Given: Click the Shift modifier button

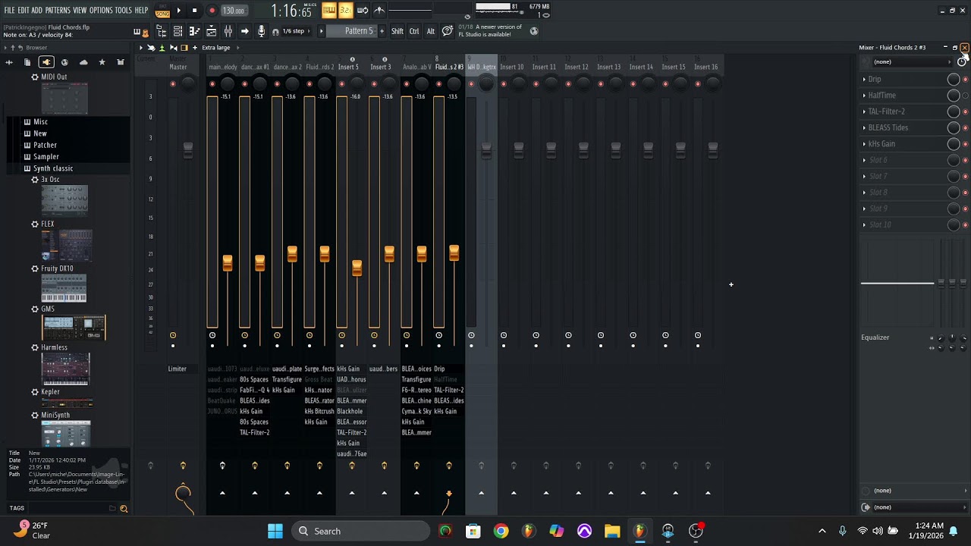Looking at the screenshot, I should 398,31.
